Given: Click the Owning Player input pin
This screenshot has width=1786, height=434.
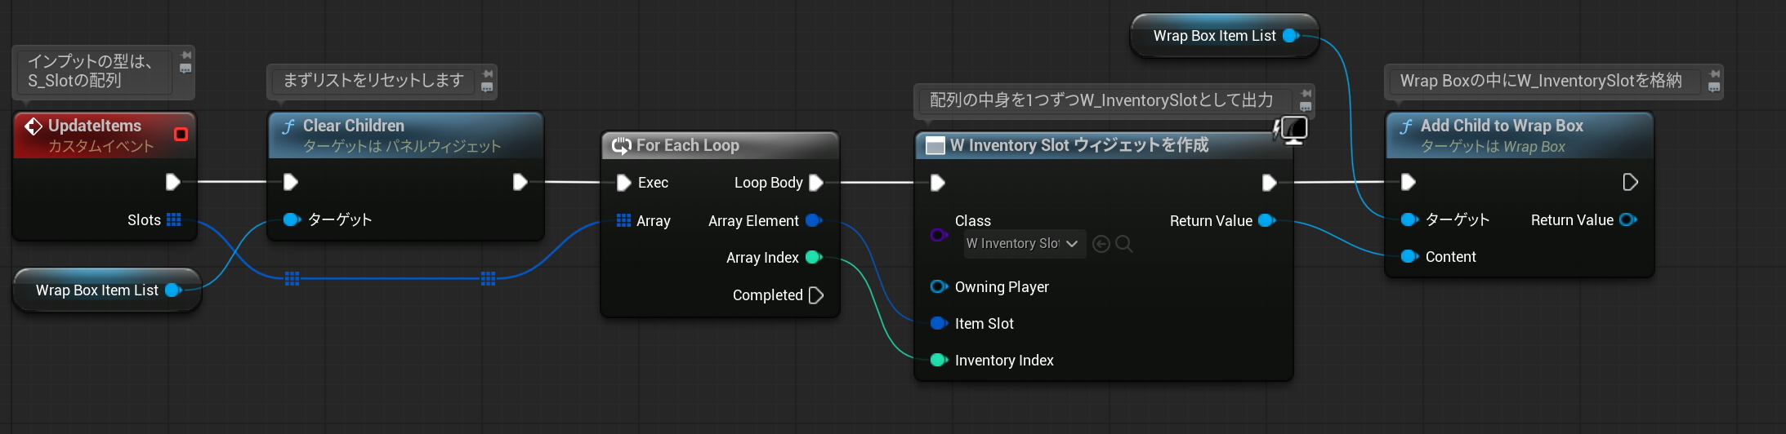Looking at the screenshot, I should tap(938, 286).
